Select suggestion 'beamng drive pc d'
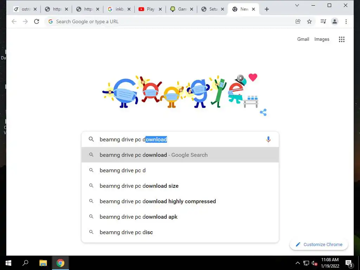The width and height of the screenshot is (360, 270). pyautogui.click(x=180, y=171)
